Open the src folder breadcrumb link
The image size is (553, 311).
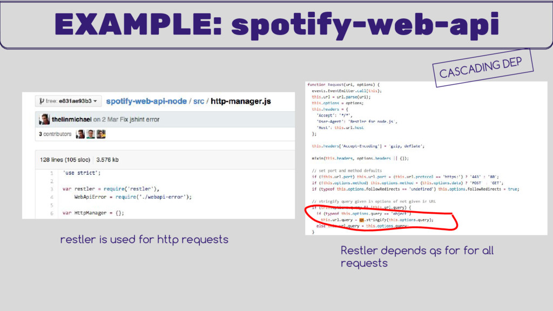click(x=199, y=101)
